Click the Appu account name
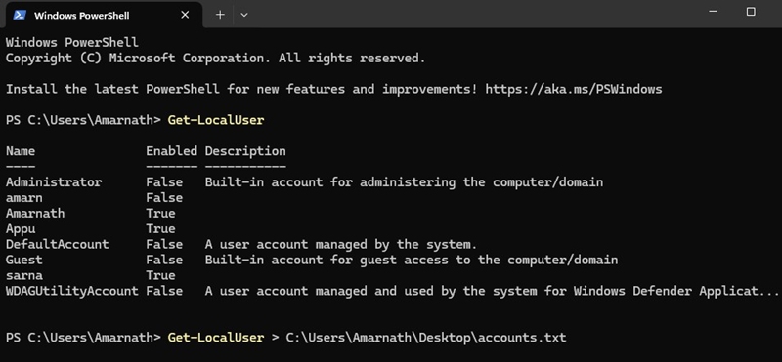Image resolution: width=782 pixels, height=362 pixels. point(21,229)
